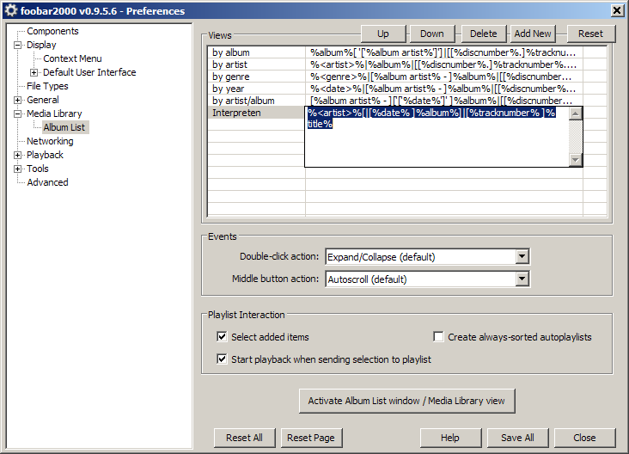Viewport: 629px width, 454px height.
Task: Select the 'Interpreten' view name
Action: tap(257, 113)
